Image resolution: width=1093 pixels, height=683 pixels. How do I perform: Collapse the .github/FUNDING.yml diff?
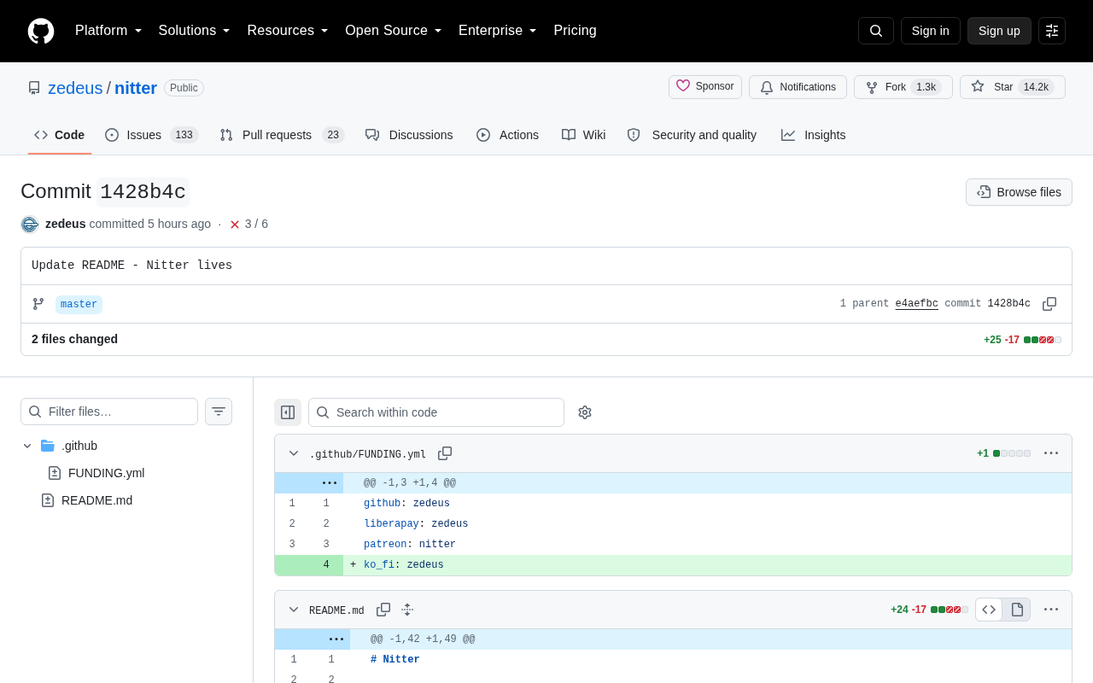pos(294,453)
